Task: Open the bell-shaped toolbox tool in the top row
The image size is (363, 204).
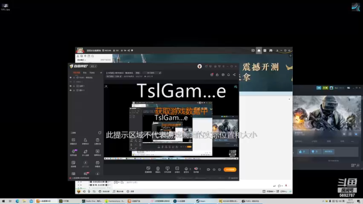Action: pyautogui.click(x=85, y=141)
